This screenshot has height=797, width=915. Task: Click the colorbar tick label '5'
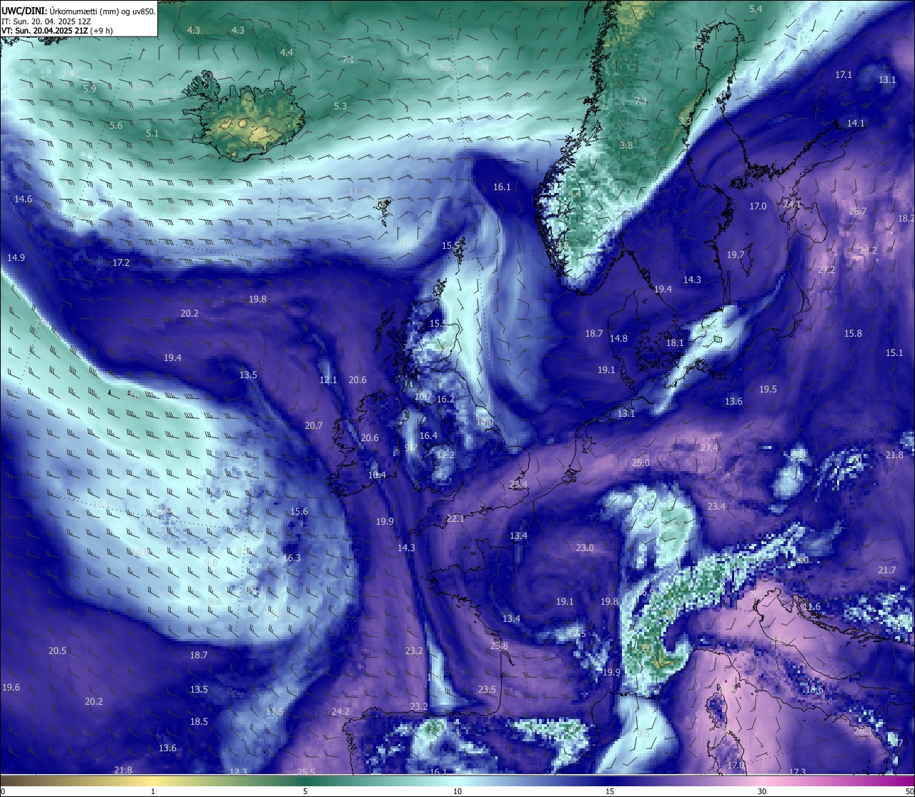(305, 791)
